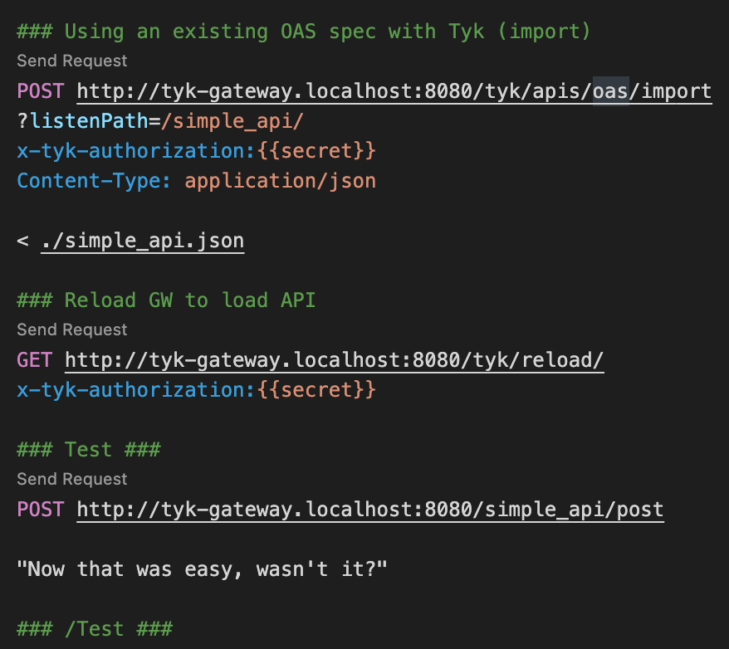Click the x-tyk-authorization header in reload request
The height and width of the screenshot is (649, 729).
[x=133, y=389]
